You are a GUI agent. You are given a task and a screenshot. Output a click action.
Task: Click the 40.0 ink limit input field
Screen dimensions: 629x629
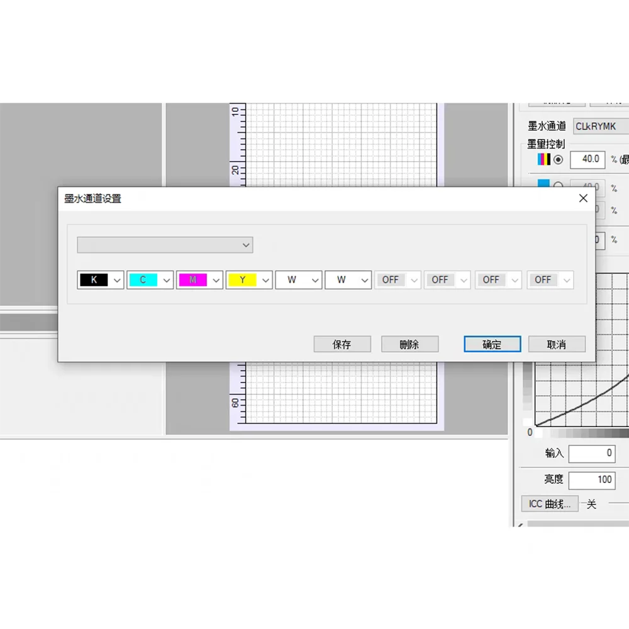(587, 160)
